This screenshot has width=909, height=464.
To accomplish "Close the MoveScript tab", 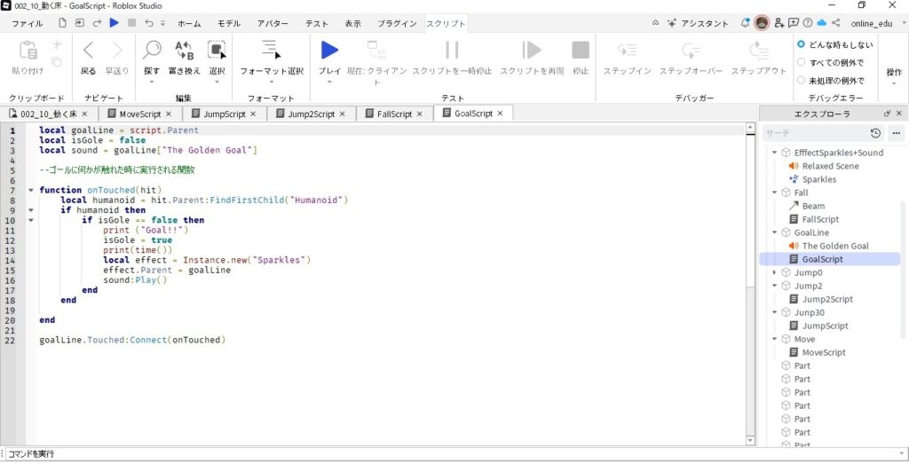I will coord(170,114).
